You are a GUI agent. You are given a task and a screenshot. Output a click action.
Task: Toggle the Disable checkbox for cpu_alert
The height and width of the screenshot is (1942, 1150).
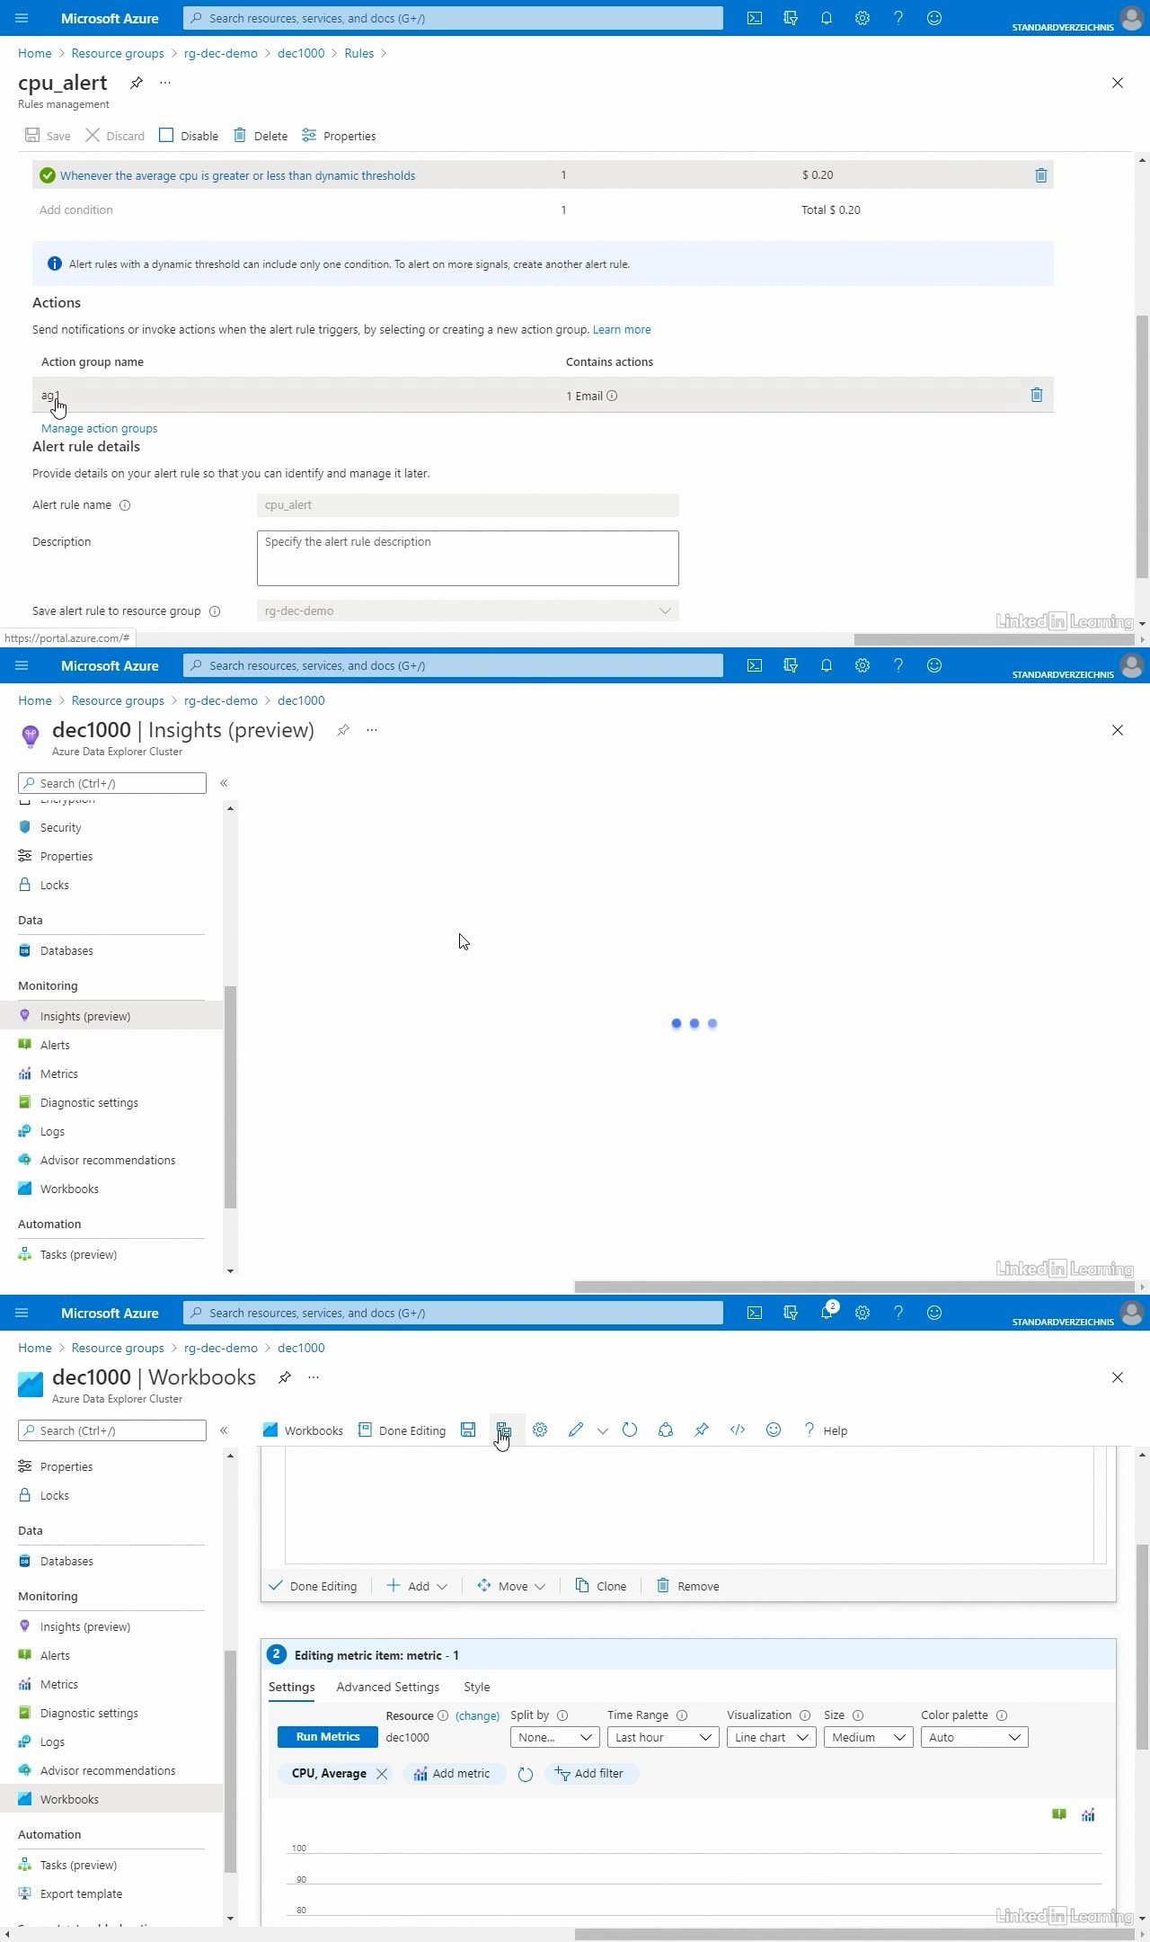pyautogui.click(x=166, y=136)
